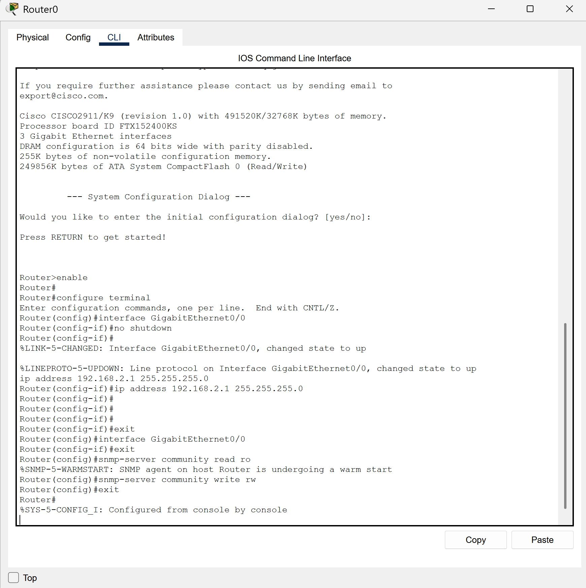Click the Router0 app icon in title bar

(x=13, y=9)
